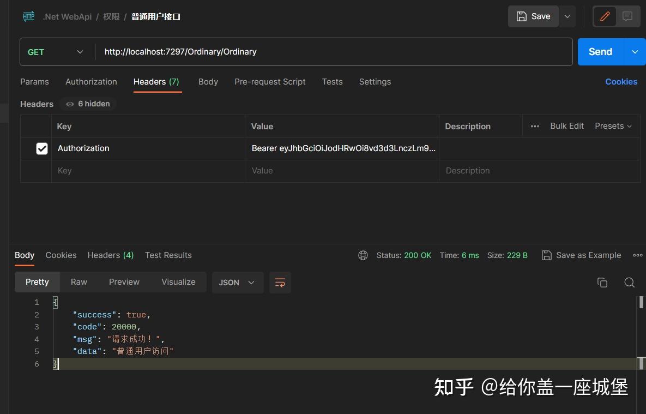Viewport: 646px width, 414px height.
Task: Copy the response with copy icon
Action: (x=602, y=283)
